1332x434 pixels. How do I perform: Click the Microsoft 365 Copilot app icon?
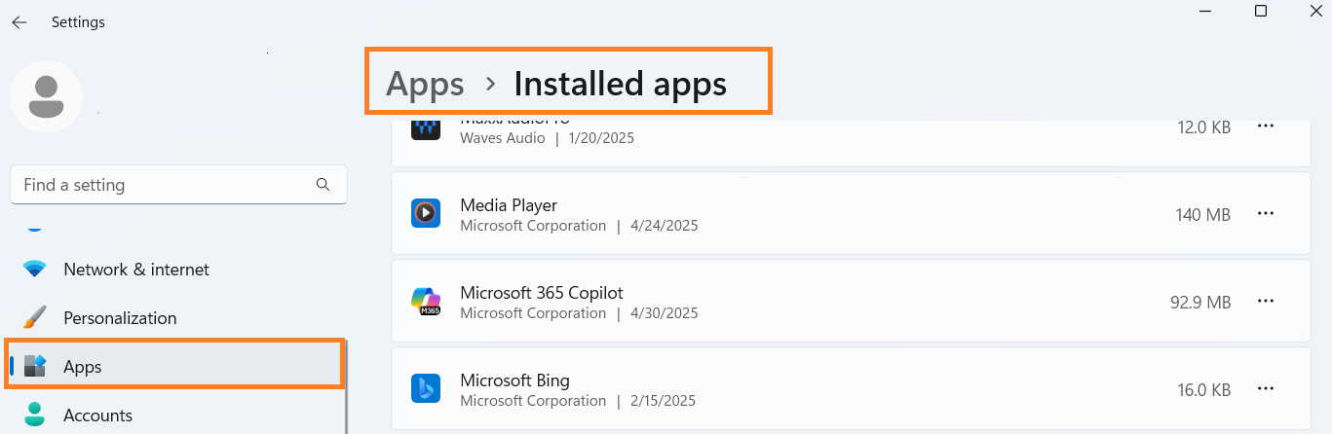pos(426,301)
